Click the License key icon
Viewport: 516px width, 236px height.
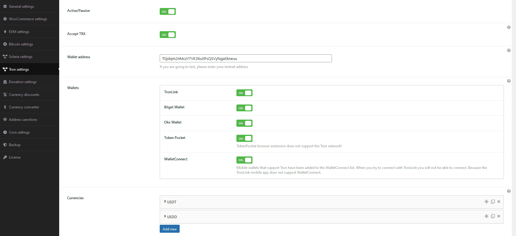[5, 157]
